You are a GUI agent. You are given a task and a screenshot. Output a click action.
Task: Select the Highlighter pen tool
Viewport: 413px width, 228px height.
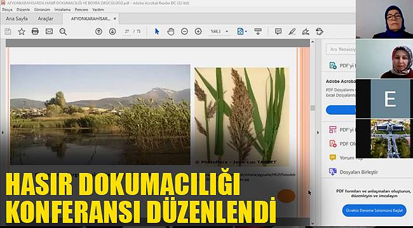(x=292, y=32)
